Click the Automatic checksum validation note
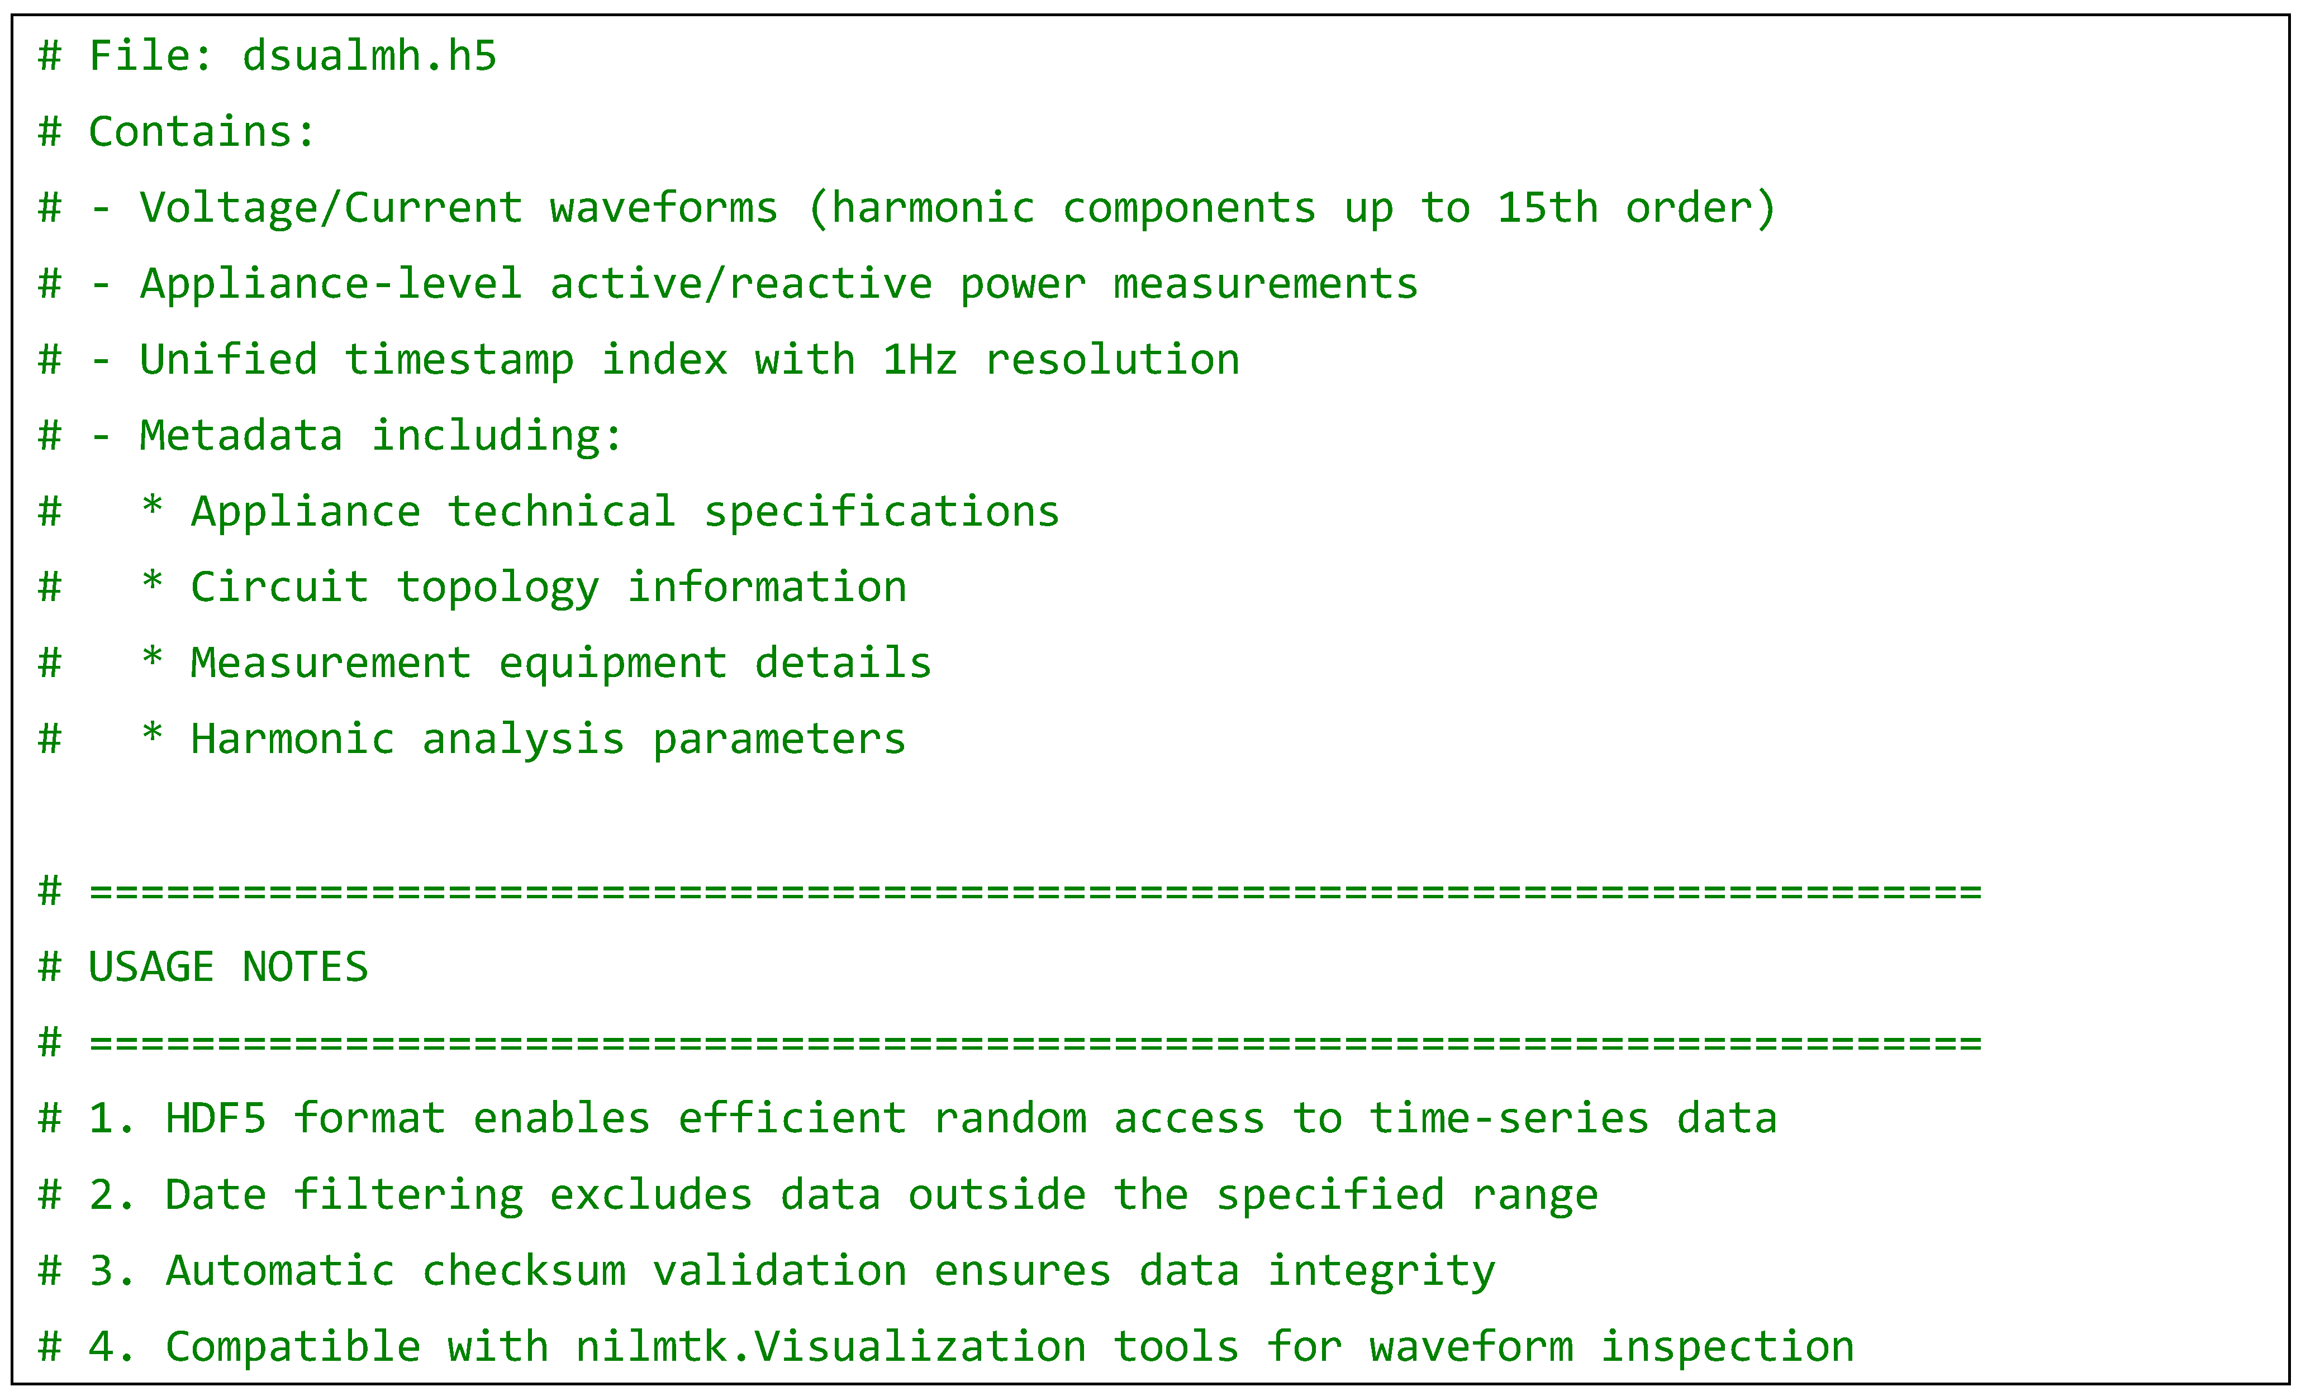The image size is (2301, 1396). point(830,1271)
